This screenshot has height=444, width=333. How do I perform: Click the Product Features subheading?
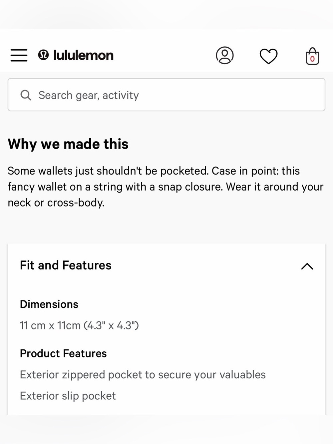pos(63,353)
